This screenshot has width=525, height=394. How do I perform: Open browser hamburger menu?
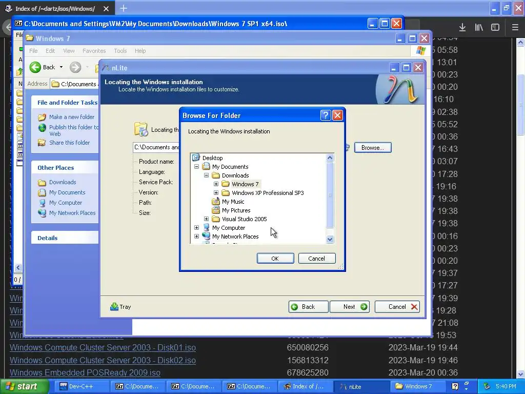click(515, 27)
